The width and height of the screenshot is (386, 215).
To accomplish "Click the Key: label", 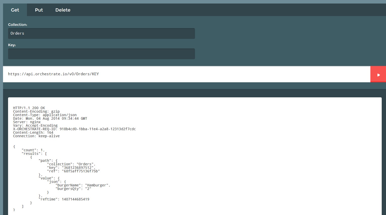I will 12,45.
